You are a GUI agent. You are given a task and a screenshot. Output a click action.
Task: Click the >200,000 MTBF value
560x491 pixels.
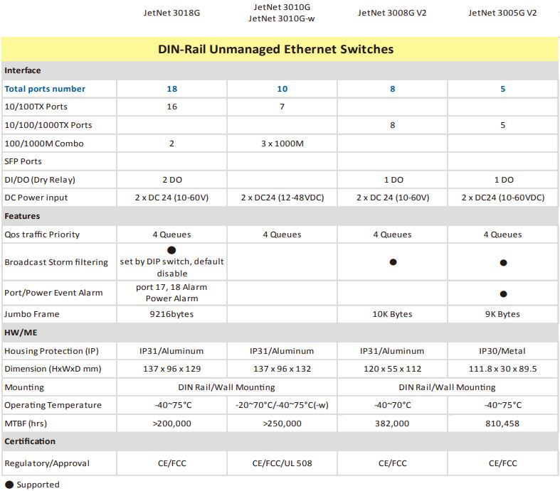tap(171, 423)
